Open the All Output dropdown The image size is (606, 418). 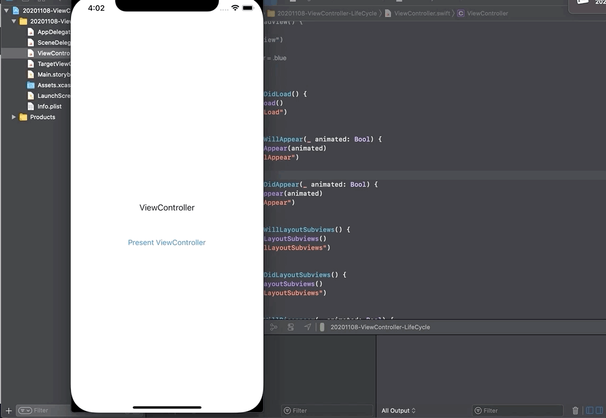pos(398,411)
